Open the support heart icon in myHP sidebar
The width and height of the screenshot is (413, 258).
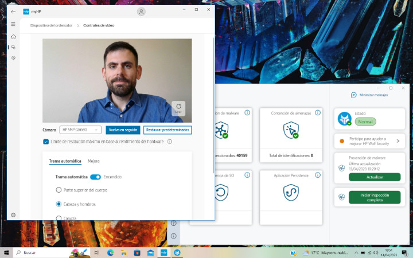click(x=13, y=58)
